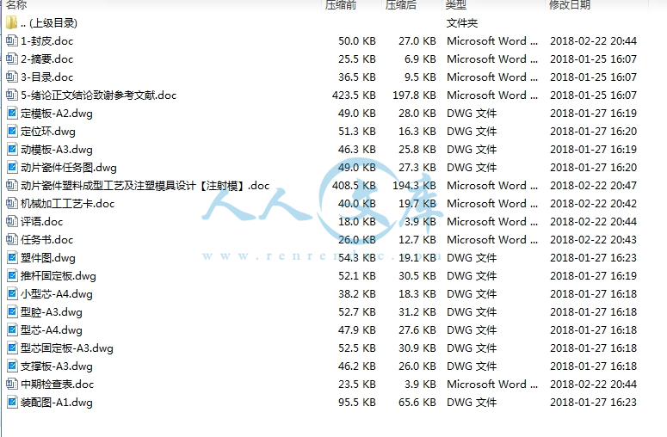Click the 6.9 KB compressed size value
The image size is (667, 437).
pyautogui.click(x=420, y=59)
